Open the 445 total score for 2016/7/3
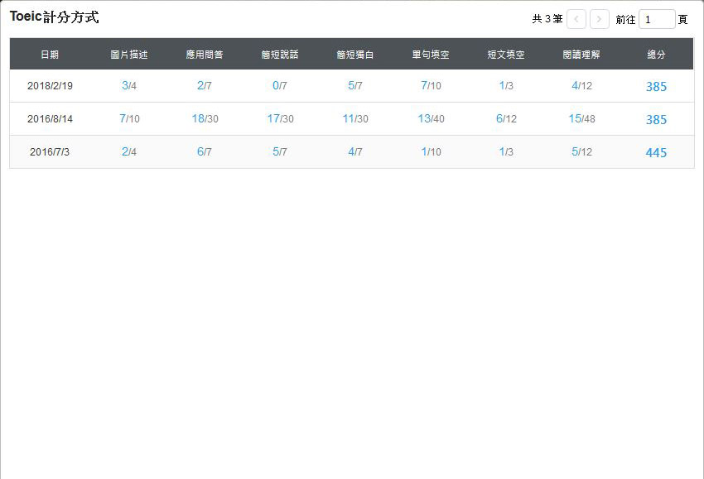This screenshot has width=704, height=479. (656, 153)
